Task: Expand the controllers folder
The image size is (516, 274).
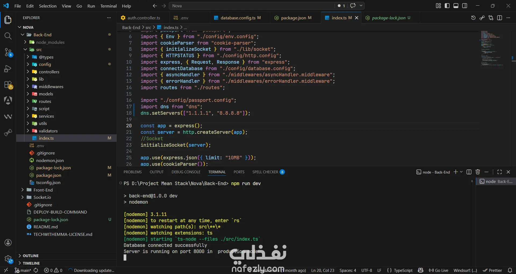Action: pos(28,72)
